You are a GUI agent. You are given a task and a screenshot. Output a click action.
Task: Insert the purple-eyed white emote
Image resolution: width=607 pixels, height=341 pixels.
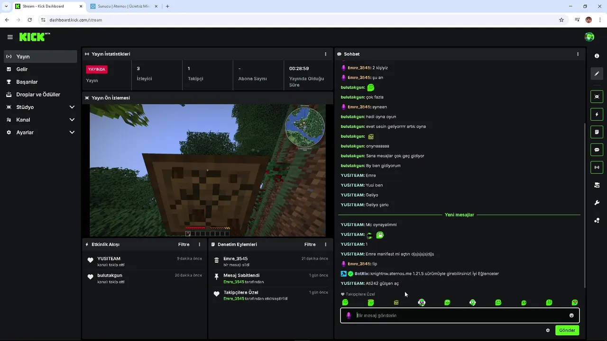422,302
